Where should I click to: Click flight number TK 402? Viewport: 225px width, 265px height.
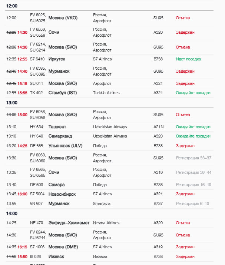pyautogui.click(x=36, y=93)
